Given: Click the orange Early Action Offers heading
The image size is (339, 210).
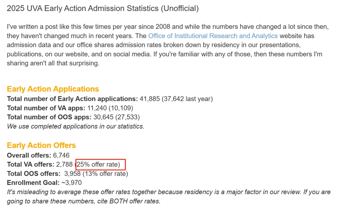Looking at the screenshot, I should pos(41,145).
